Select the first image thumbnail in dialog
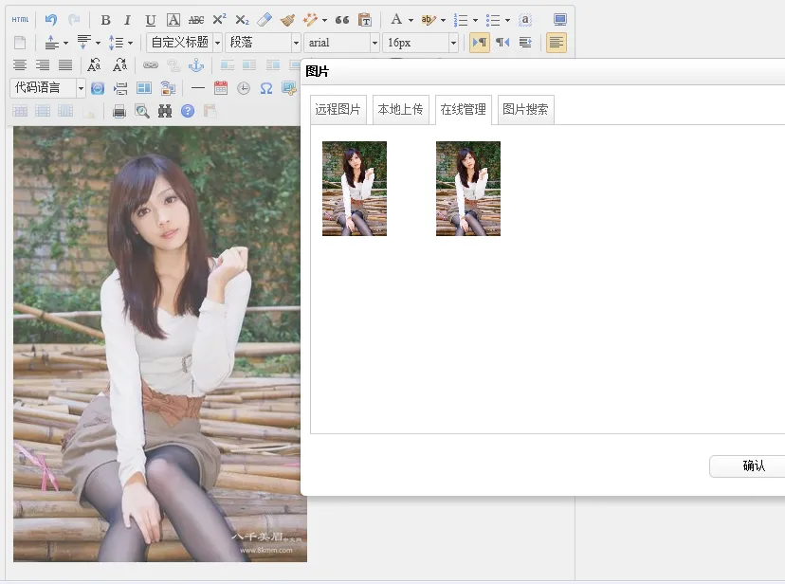Viewport: 785px width, 584px height. coord(355,189)
